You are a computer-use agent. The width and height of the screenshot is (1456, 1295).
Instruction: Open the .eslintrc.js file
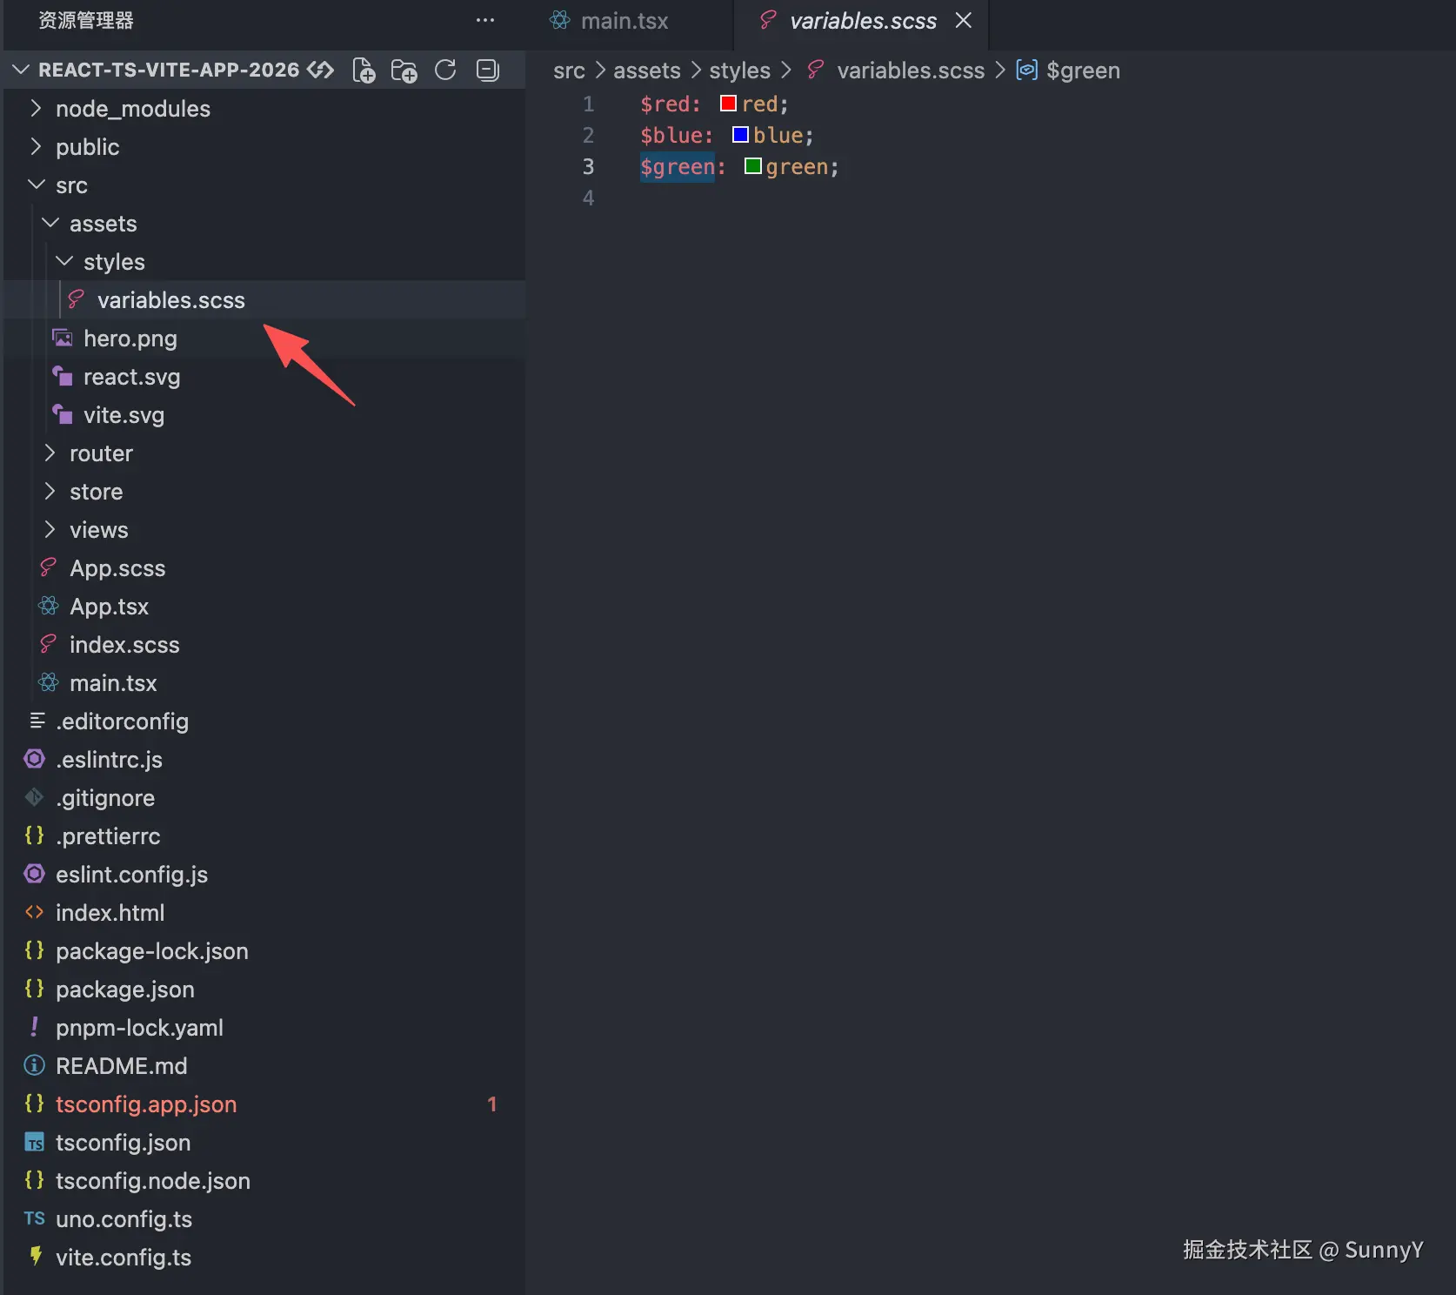click(264, 759)
